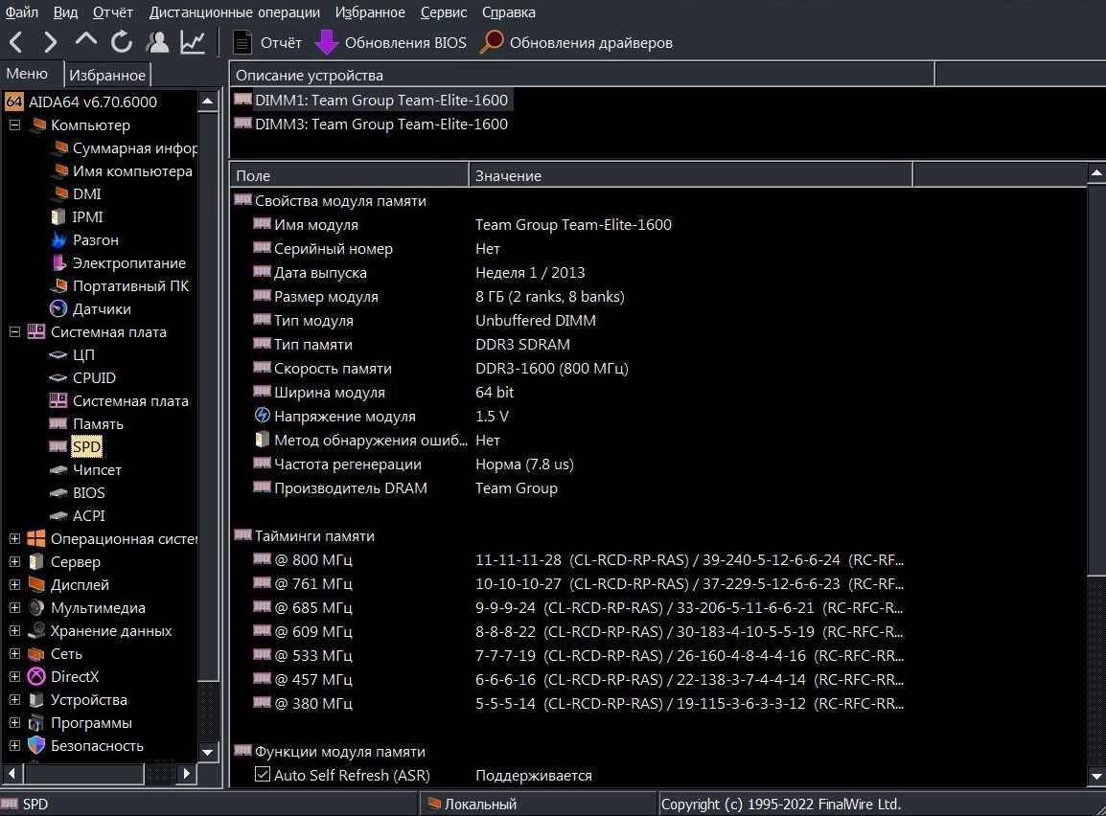Viewport: 1106px width, 816px height.
Task: Toggle the Auto Self Refresh (ASR) checkbox
Action: click(x=263, y=775)
